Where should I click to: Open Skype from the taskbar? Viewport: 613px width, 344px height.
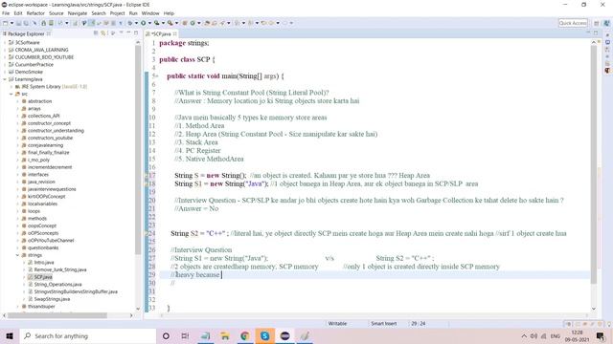[x=264, y=335]
